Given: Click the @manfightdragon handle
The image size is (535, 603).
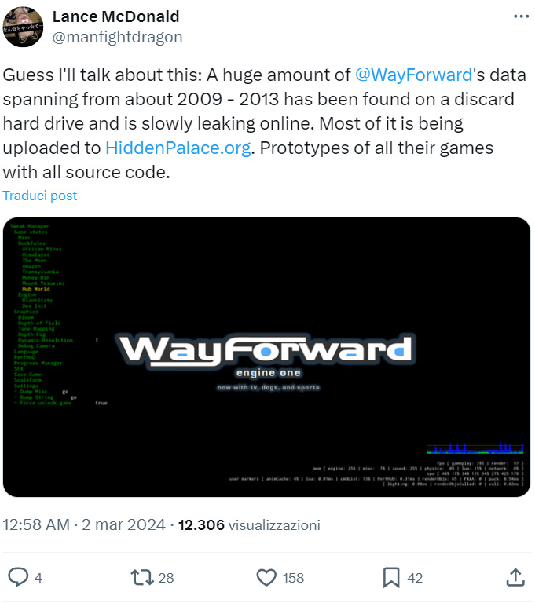Looking at the screenshot, I should tap(117, 36).
